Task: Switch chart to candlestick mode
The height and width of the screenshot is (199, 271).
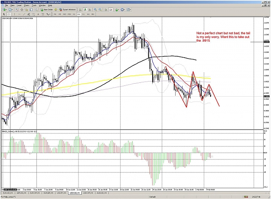Action: 85,10
